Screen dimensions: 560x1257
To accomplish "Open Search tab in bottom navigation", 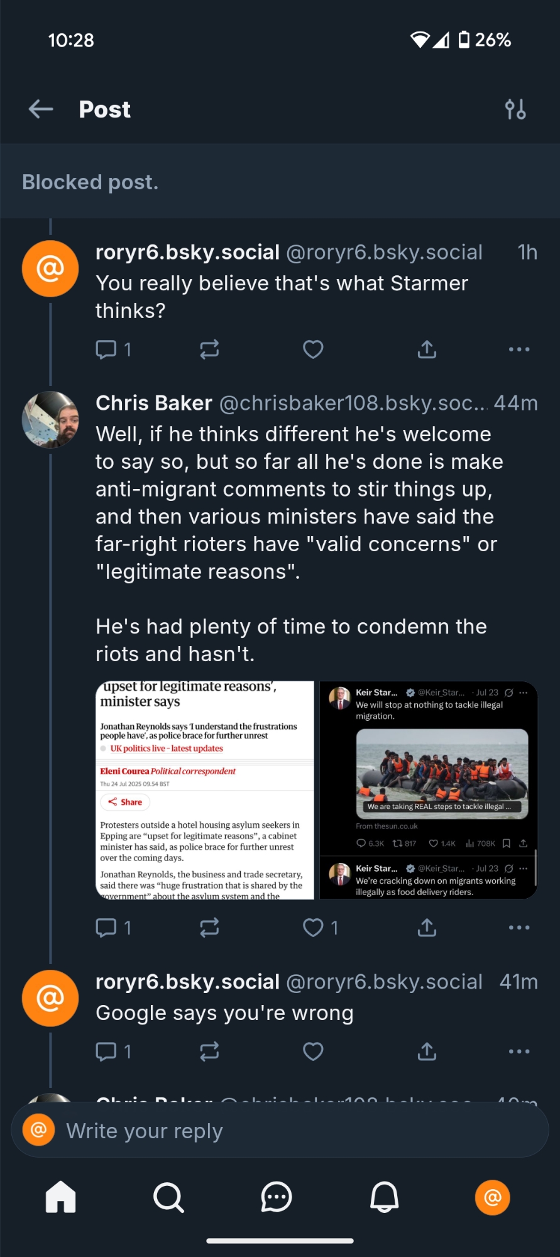I will [168, 1197].
